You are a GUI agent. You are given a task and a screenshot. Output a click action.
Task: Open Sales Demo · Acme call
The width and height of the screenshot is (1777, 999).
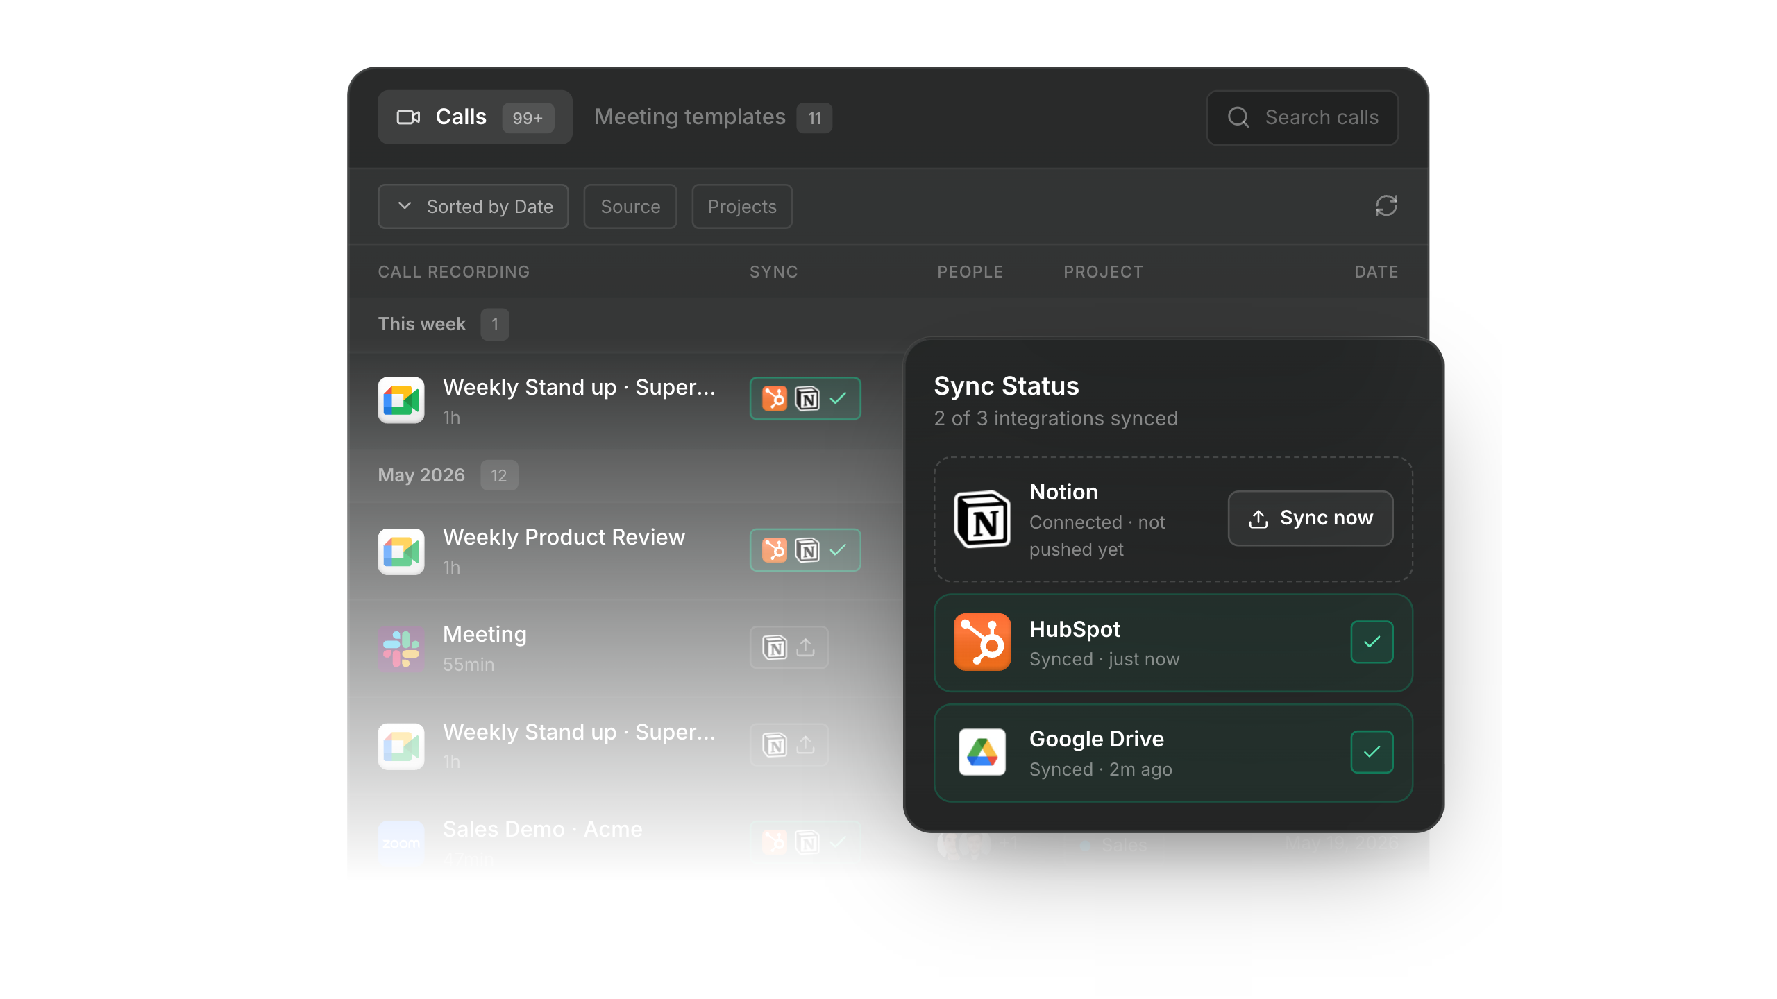pyautogui.click(x=542, y=829)
